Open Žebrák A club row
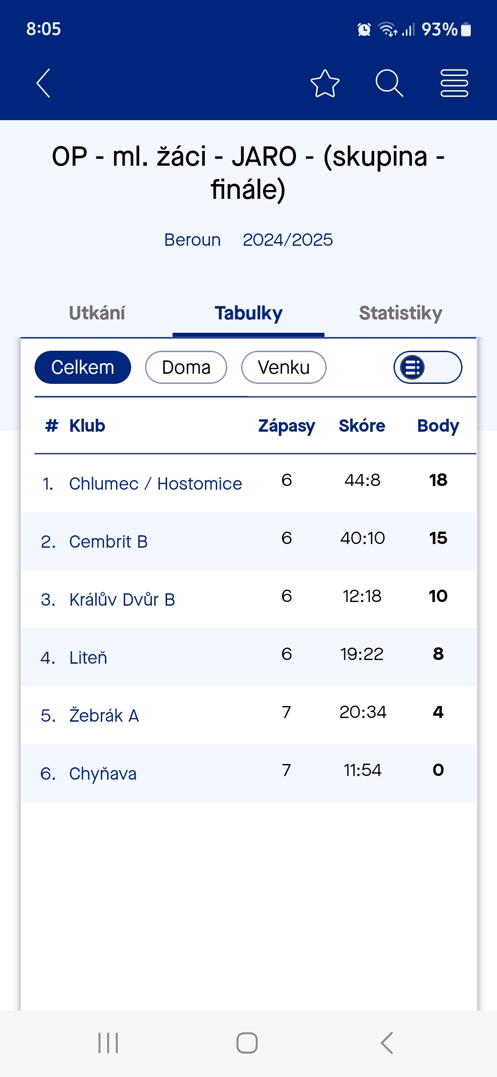Image resolution: width=497 pixels, height=1077 pixels. (x=248, y=715)
